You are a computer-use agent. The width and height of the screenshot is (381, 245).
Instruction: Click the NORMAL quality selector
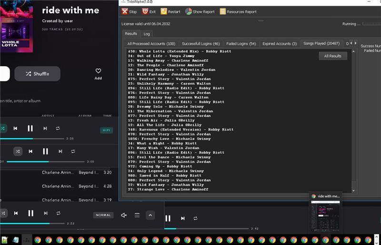point(103,215)
